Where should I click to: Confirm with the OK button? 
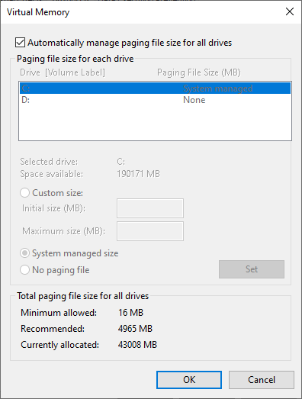point(189,380)
